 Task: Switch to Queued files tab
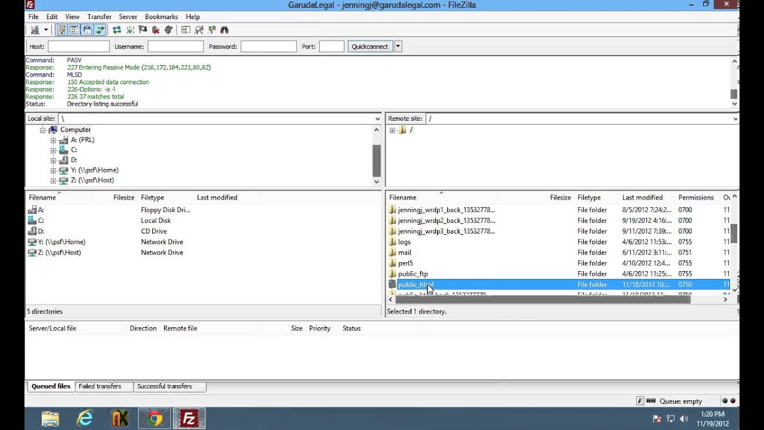click(x=51, y=386)
